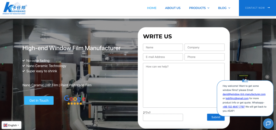This screenshot has width=276, height=130.
Task: Click the UK flag language icon
Action: coord(5,125)
